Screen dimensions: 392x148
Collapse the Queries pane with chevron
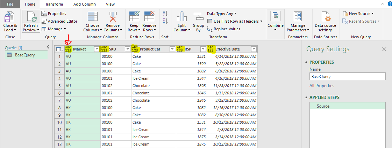coord(48,47)
